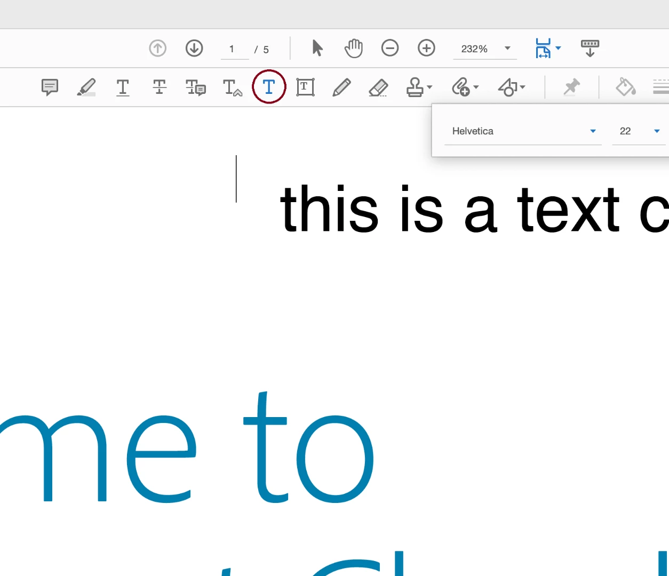The width and height of the screenshot is (669, 576).
Task: Zoom out with the minus button
Action: point(390,48)
